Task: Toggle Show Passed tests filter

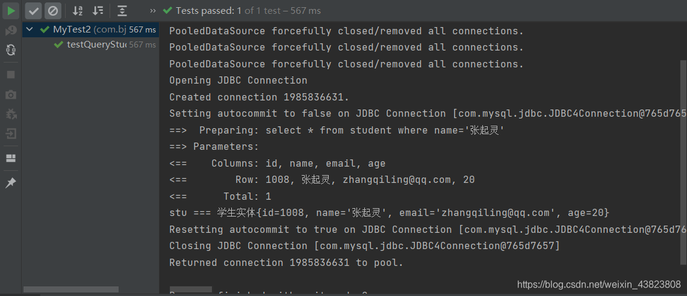Action: (x=34, y=10)
